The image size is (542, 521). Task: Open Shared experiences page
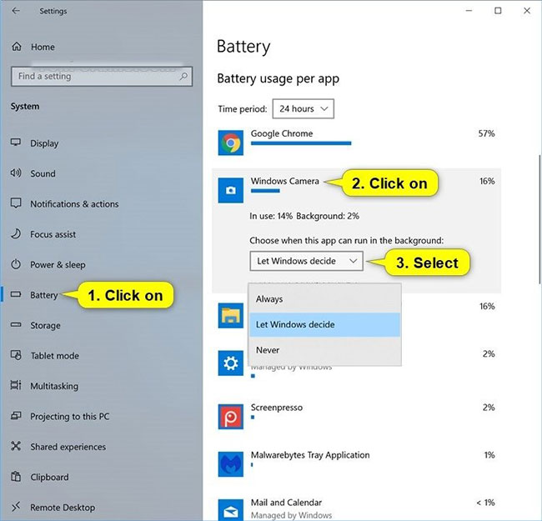point(68,447)
